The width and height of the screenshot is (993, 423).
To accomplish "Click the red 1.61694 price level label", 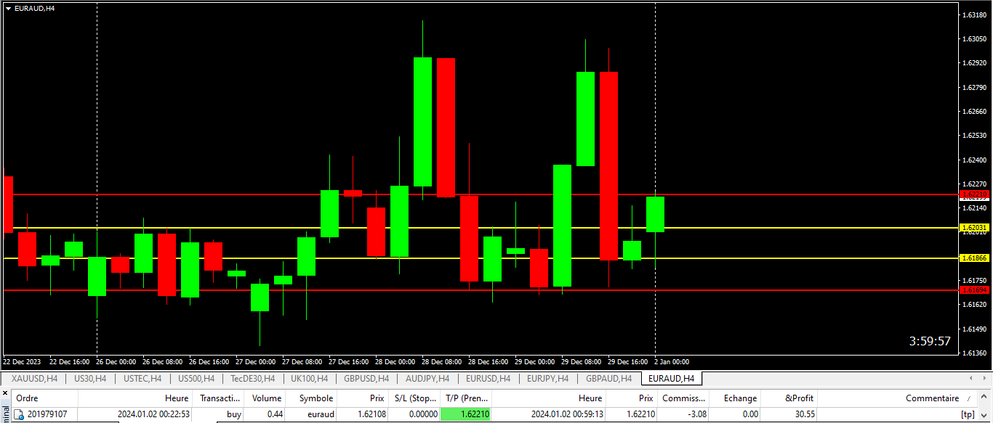I will coord(973,290).
